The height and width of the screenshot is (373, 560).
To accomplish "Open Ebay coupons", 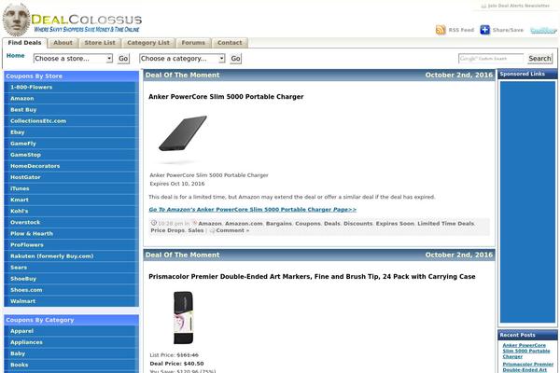I will click(x=72, y=132).
